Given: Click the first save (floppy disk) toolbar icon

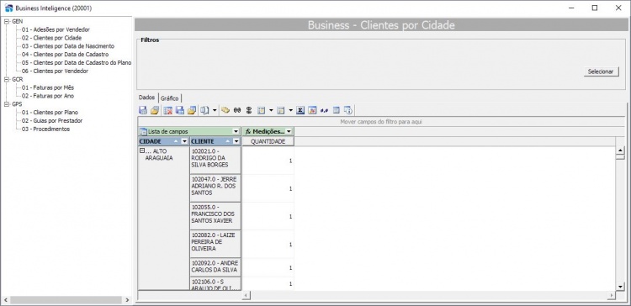Looking at the screenshot, I should pos(143,110).
